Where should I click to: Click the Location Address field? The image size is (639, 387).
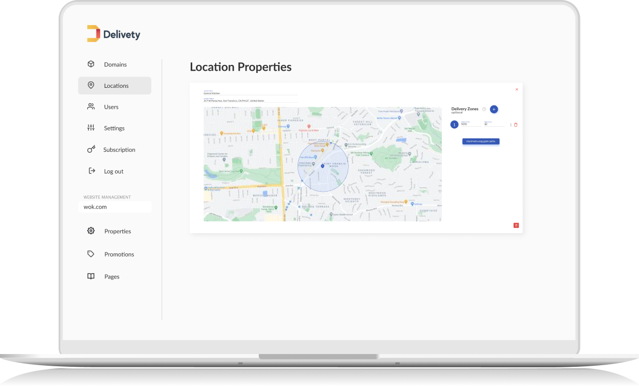pos(251,100)
